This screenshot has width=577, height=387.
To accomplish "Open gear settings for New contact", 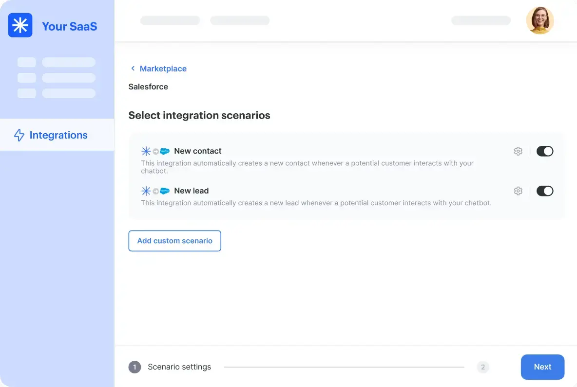I will [518, 151].
